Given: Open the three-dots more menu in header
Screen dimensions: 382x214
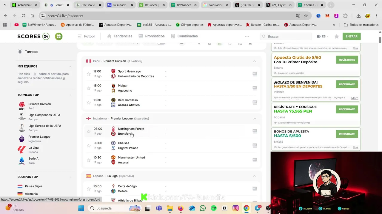Looking at the screenshot, I should point(247,36).
